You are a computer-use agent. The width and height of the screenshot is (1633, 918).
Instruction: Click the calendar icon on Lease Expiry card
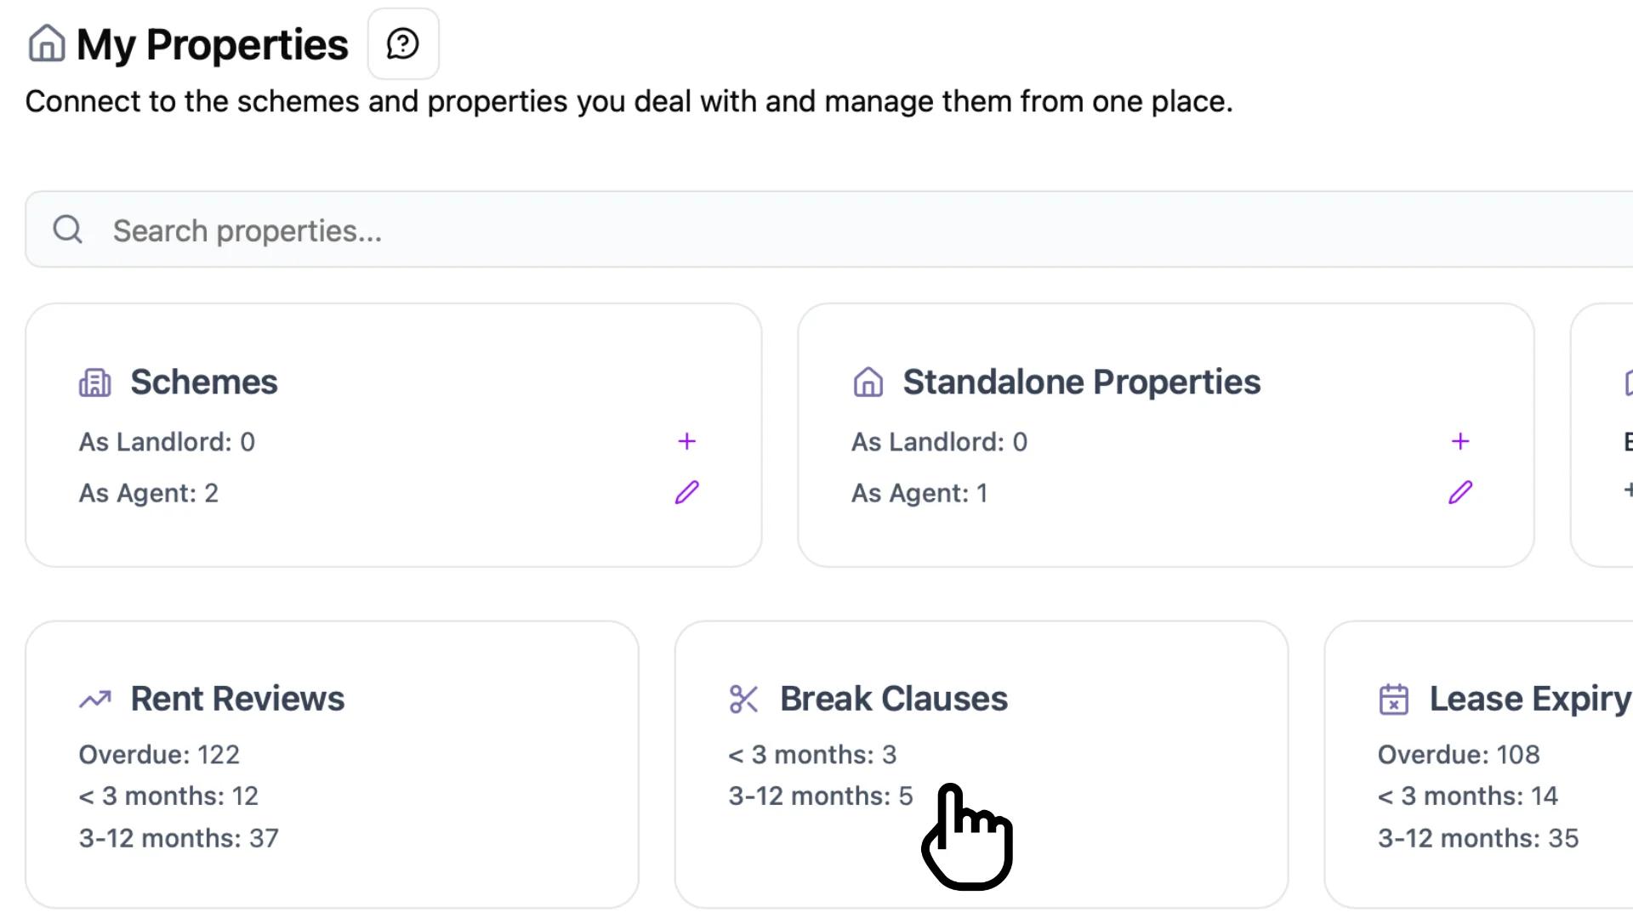1393,698
